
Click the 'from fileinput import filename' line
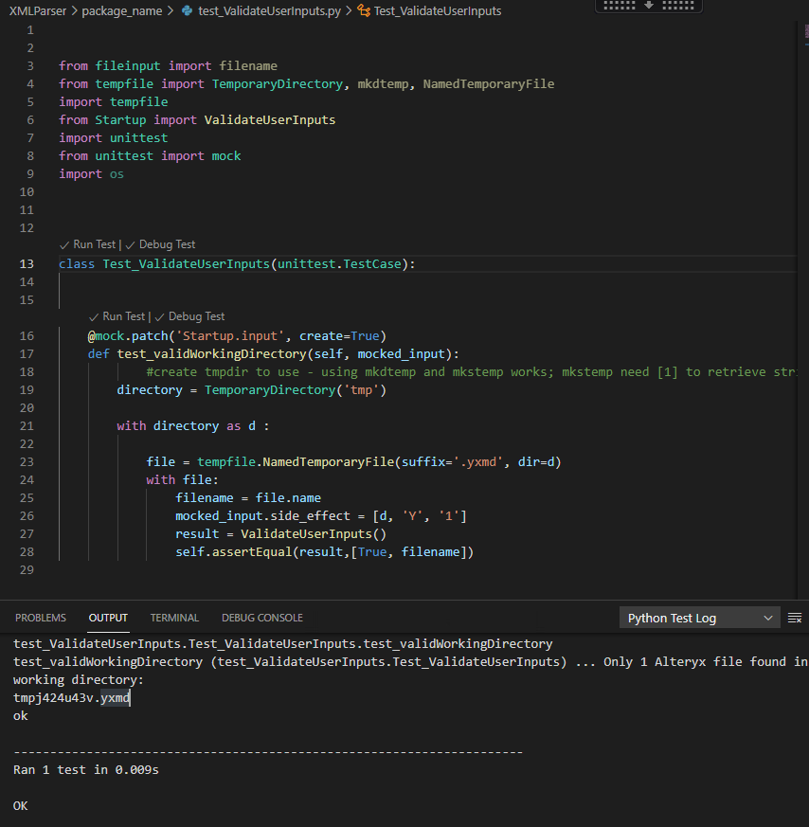click(x=168, y=66)
